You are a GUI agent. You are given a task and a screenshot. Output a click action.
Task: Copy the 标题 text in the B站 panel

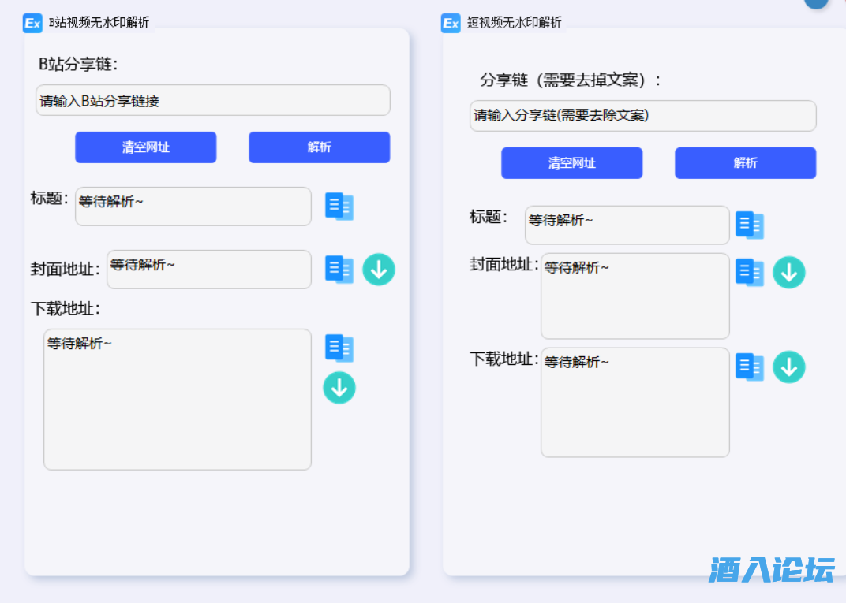coord(339,206)
